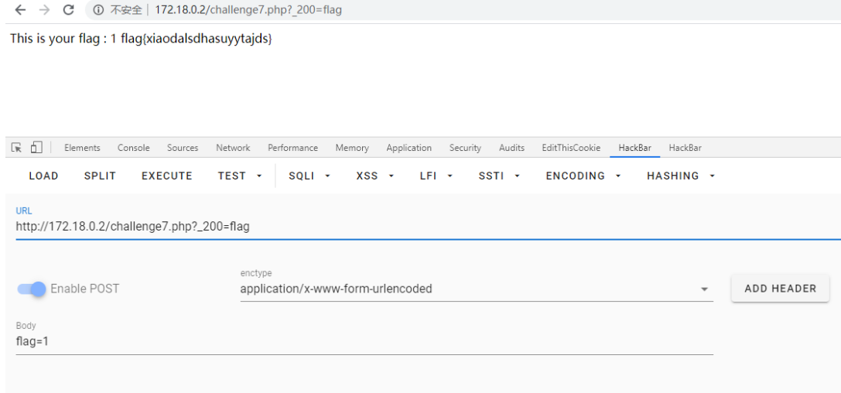Switch to the Console tab

tap(133, 148)
